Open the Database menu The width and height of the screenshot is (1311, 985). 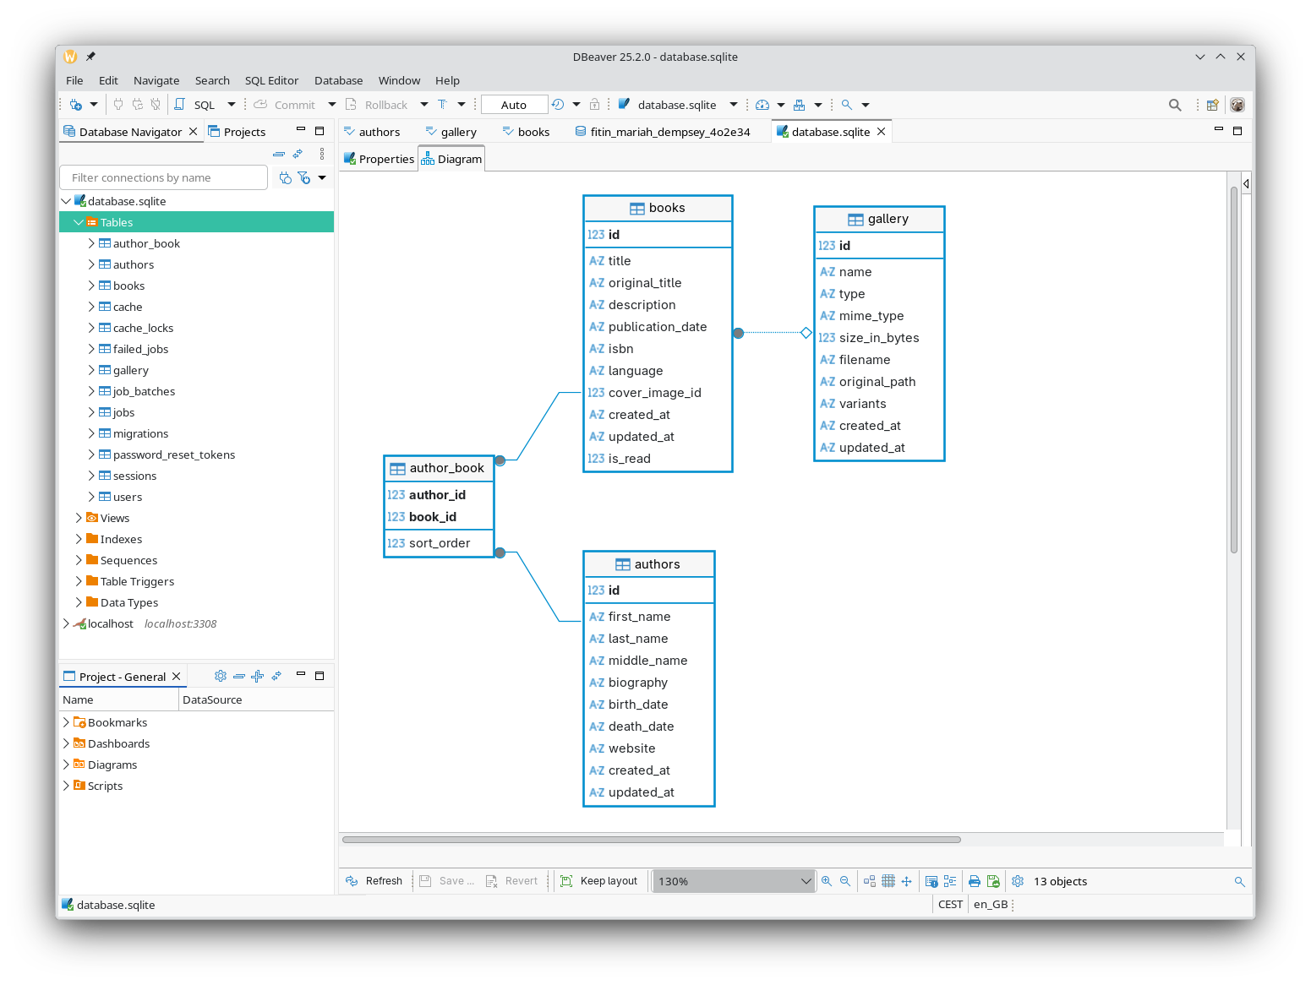[x=338, y=80]
